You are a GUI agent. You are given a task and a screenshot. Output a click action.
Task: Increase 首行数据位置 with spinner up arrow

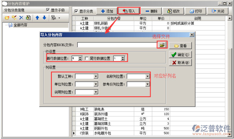[x=80, y=57]
